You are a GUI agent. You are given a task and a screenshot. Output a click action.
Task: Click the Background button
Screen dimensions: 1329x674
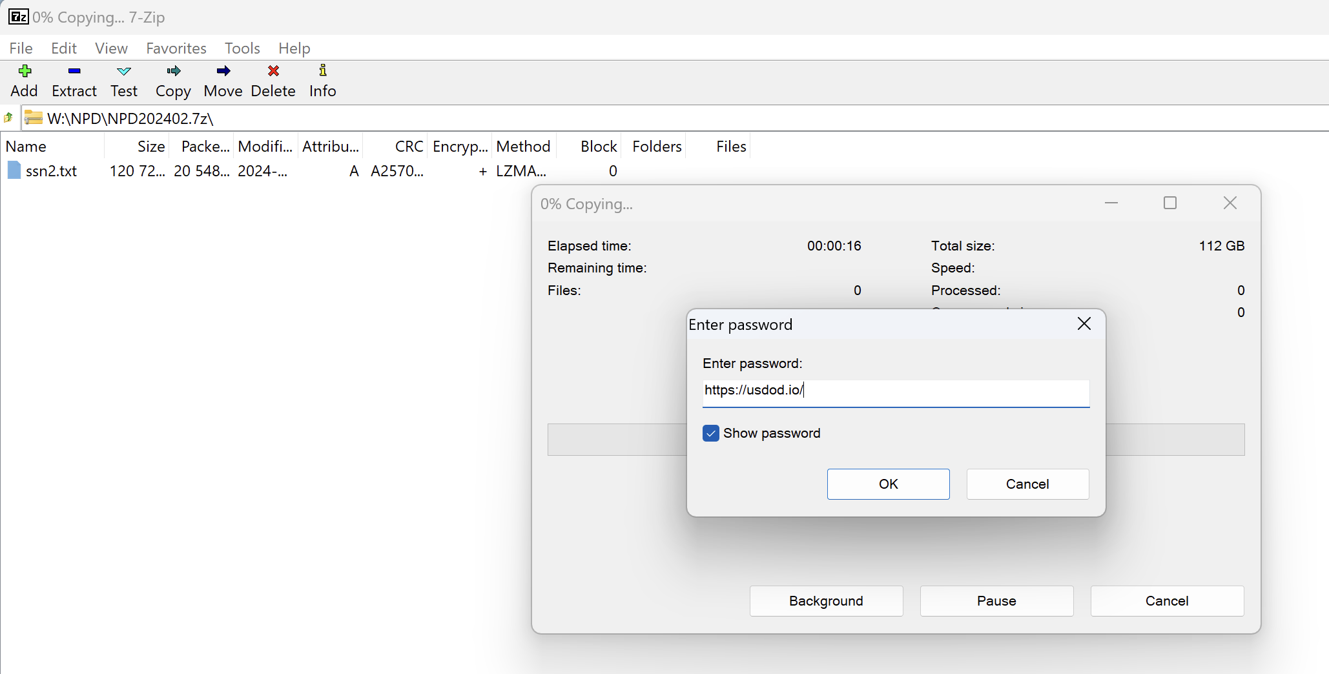coord(827,601)
